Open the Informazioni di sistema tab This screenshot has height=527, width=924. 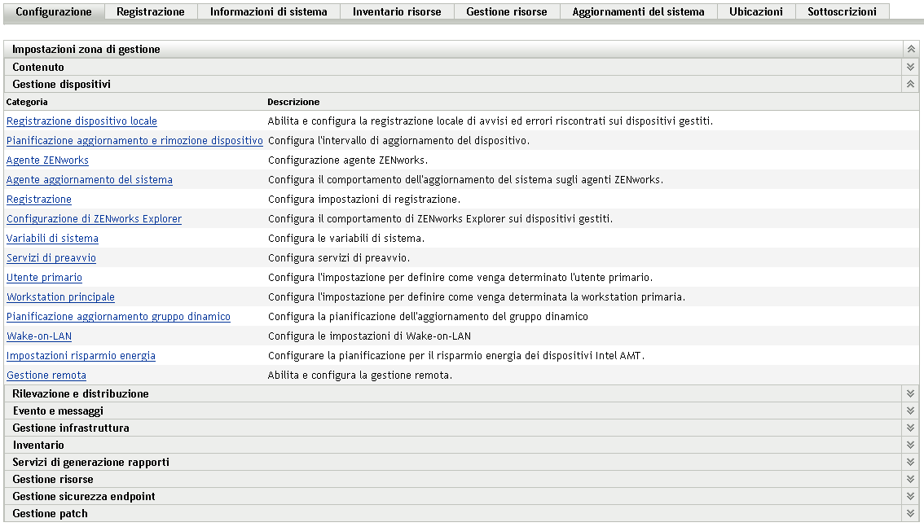tap(269, 11)
